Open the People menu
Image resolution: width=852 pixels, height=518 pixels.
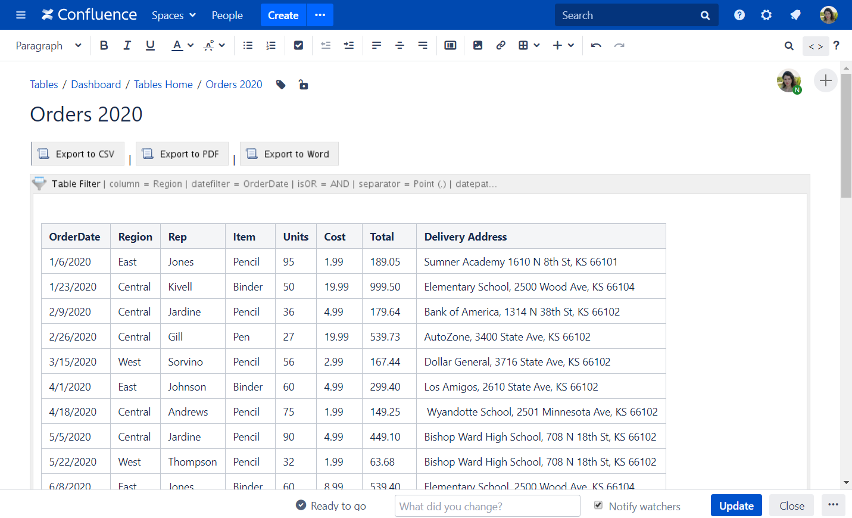click(227, 15)
